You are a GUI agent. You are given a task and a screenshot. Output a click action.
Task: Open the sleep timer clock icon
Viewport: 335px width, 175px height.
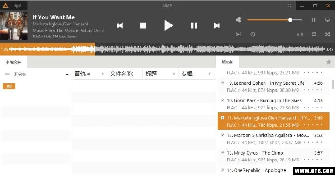(253, 34)
